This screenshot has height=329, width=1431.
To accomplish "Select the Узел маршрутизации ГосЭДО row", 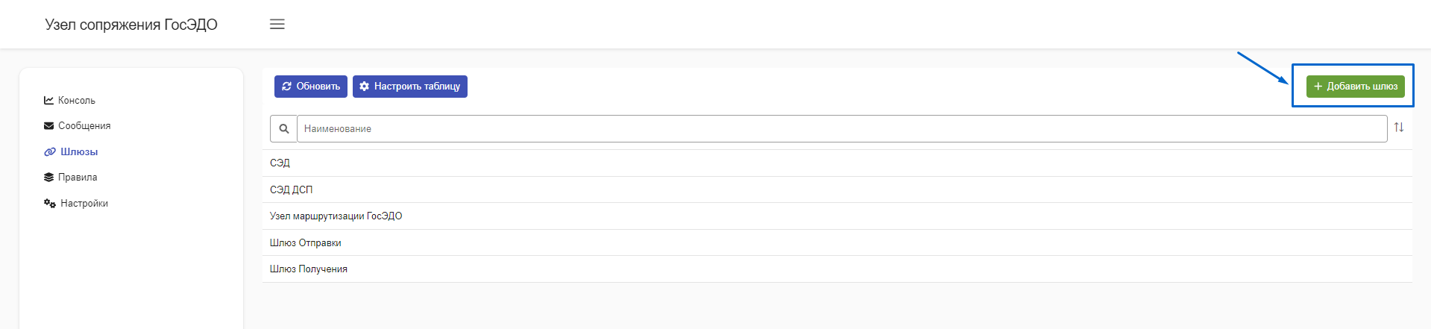I will click(x=837, y=216).
